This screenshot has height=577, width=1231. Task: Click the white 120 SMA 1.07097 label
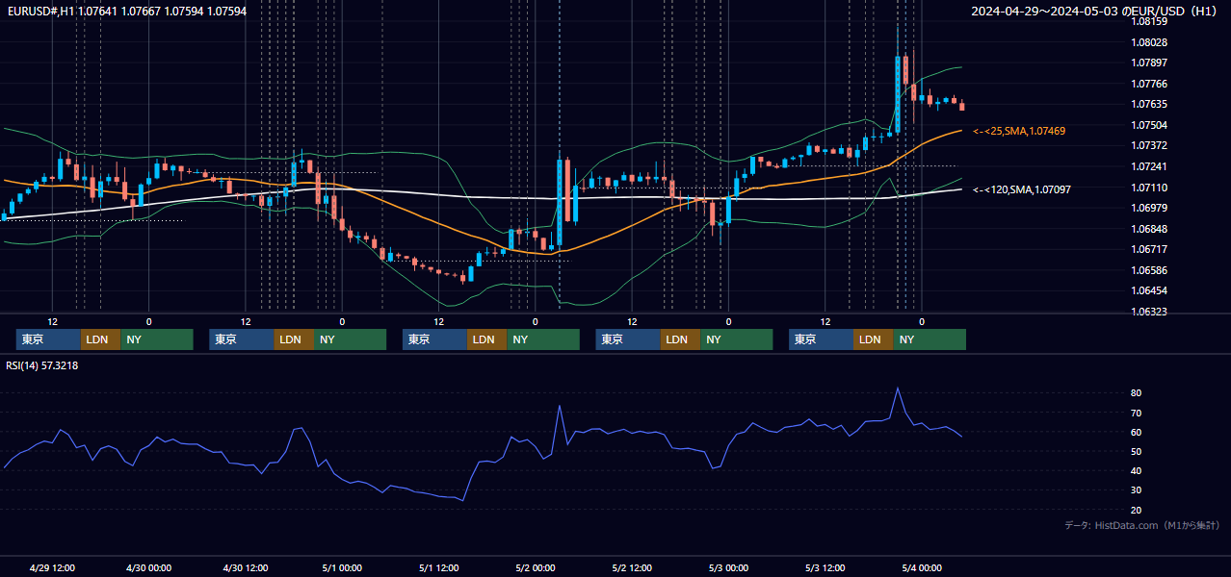pos(1022,189)
